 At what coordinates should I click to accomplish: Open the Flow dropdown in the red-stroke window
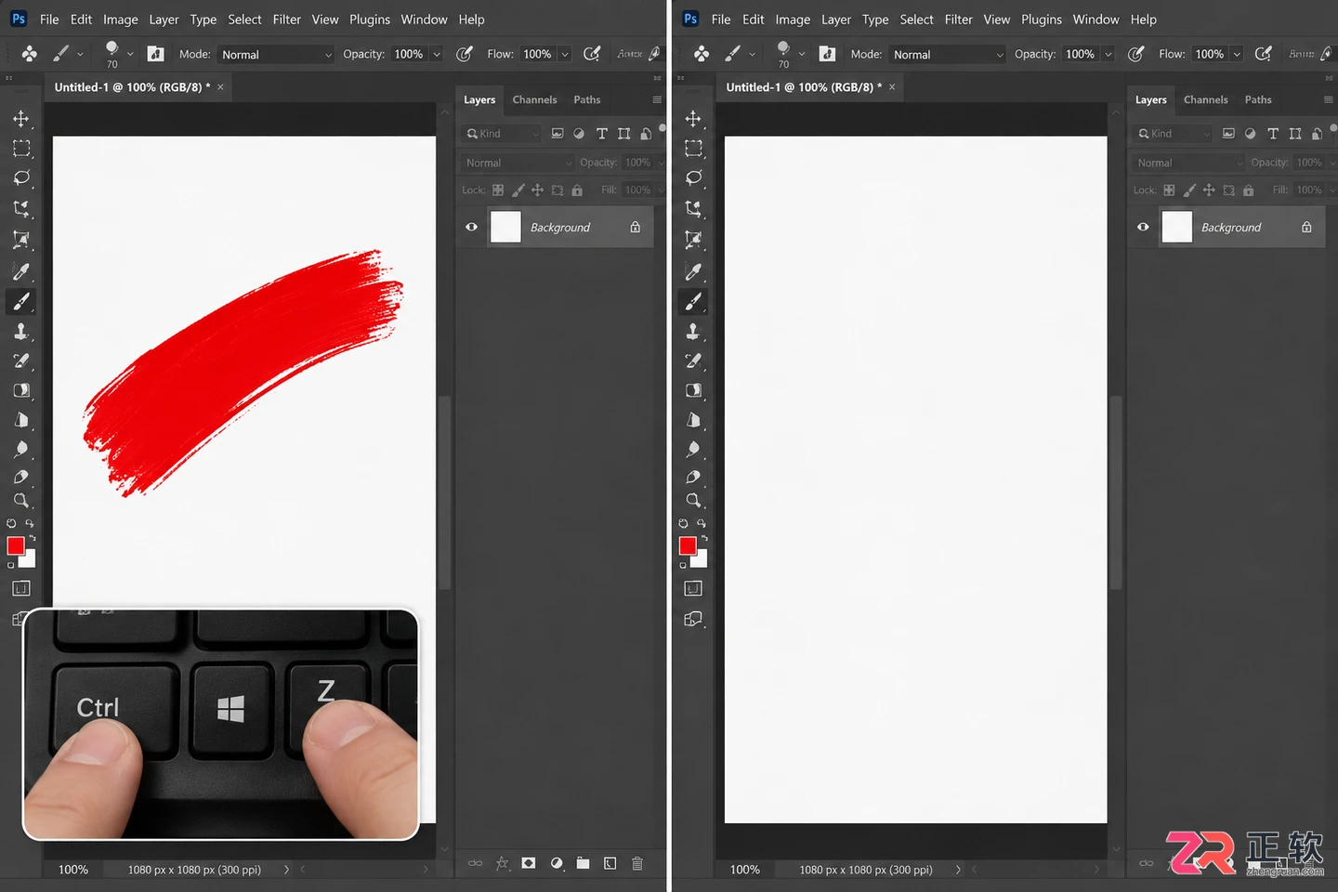tap(564, 55)
